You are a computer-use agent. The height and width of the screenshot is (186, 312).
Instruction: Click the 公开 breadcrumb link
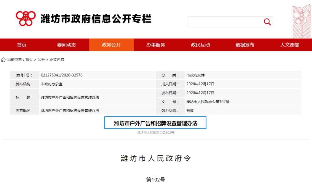tap(41, 60)
